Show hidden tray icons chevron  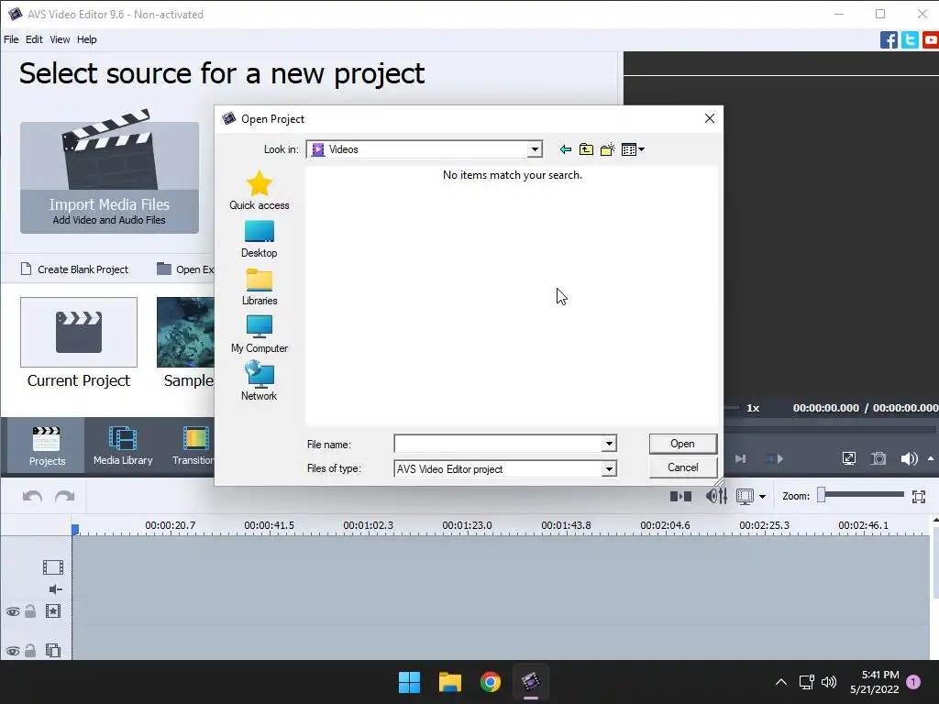tap(781, 682)
